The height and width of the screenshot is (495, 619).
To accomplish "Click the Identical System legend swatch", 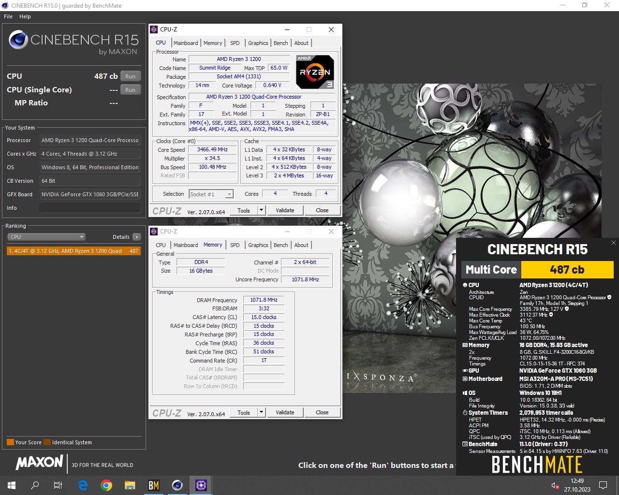I will [47, 442].
